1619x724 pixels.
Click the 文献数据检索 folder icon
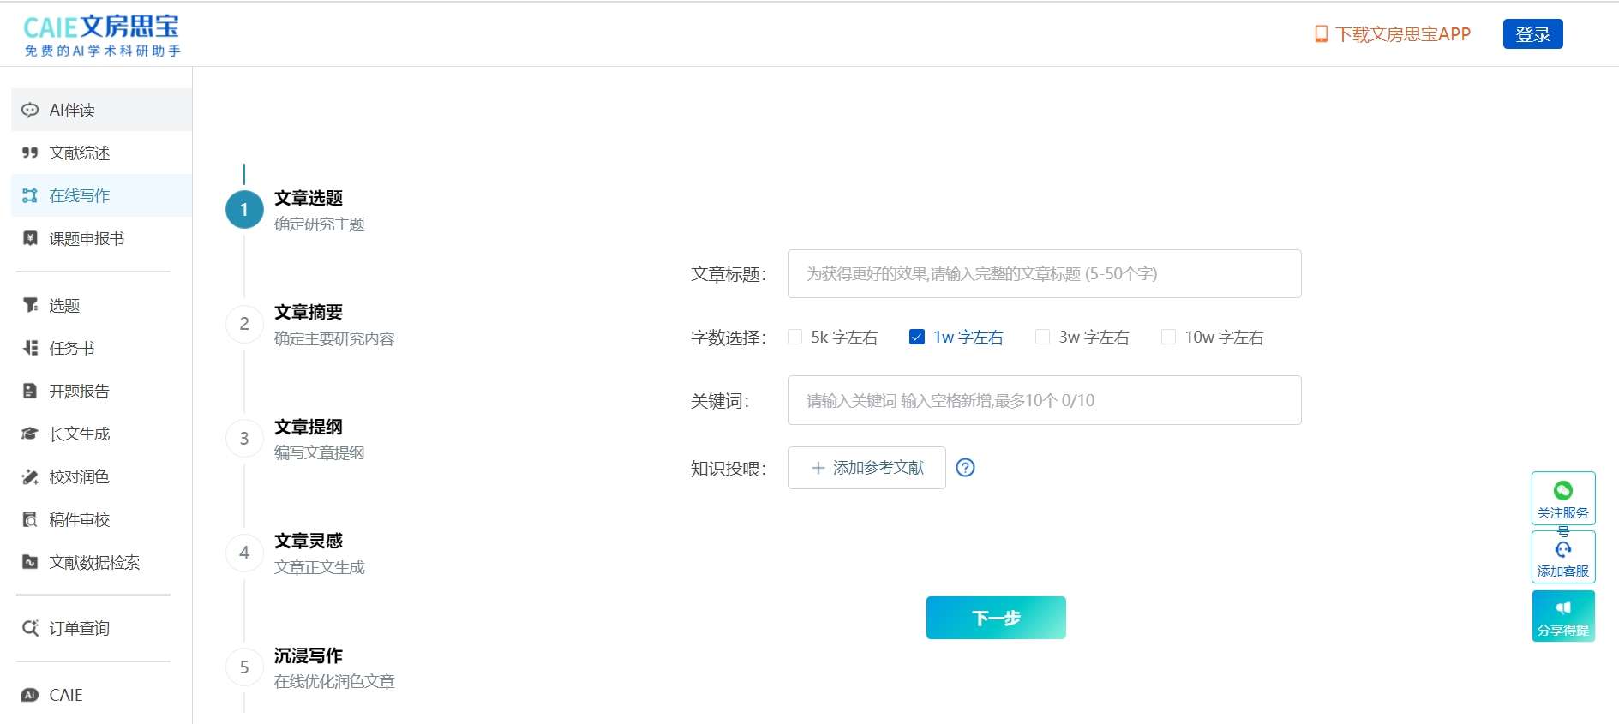tap(30, 563)
